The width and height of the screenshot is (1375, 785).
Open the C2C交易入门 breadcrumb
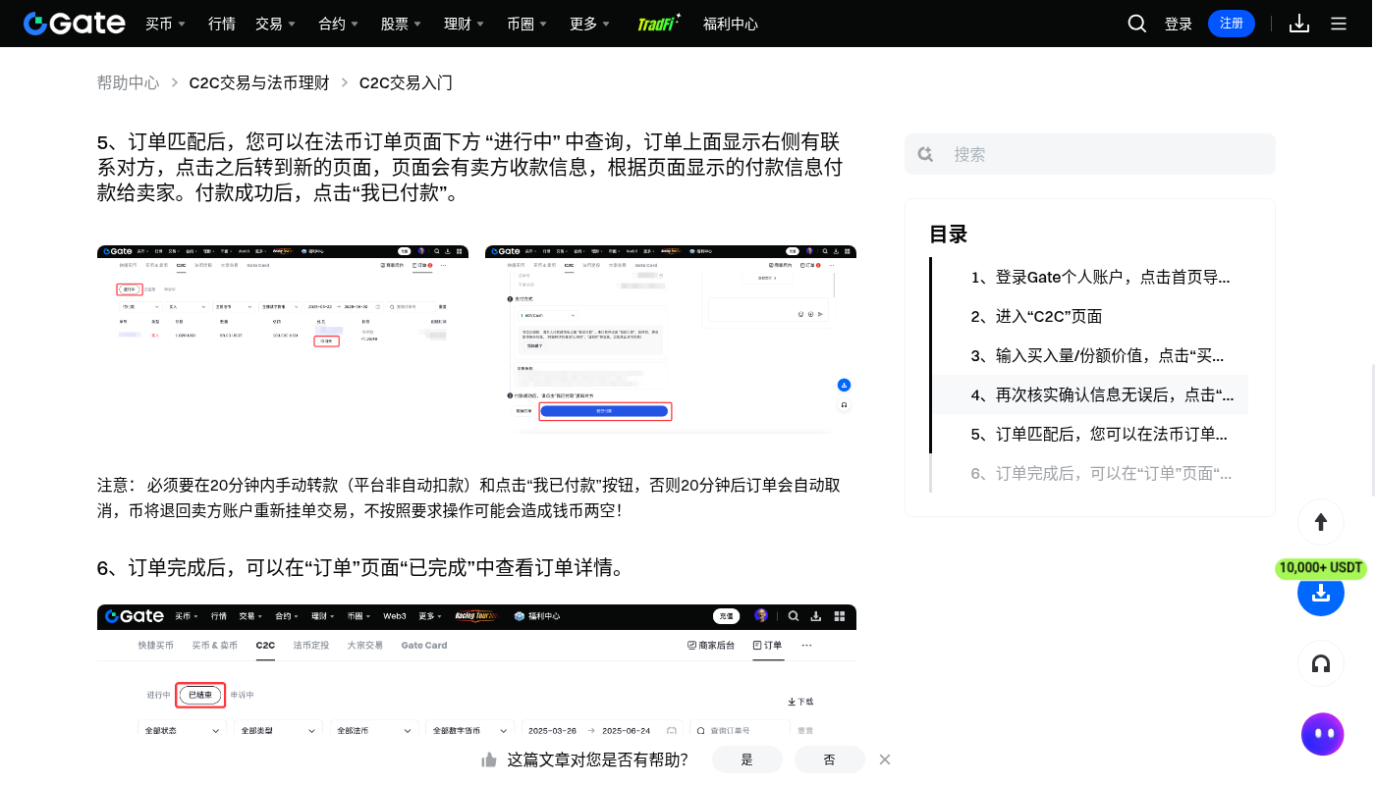tap(406, 82)
